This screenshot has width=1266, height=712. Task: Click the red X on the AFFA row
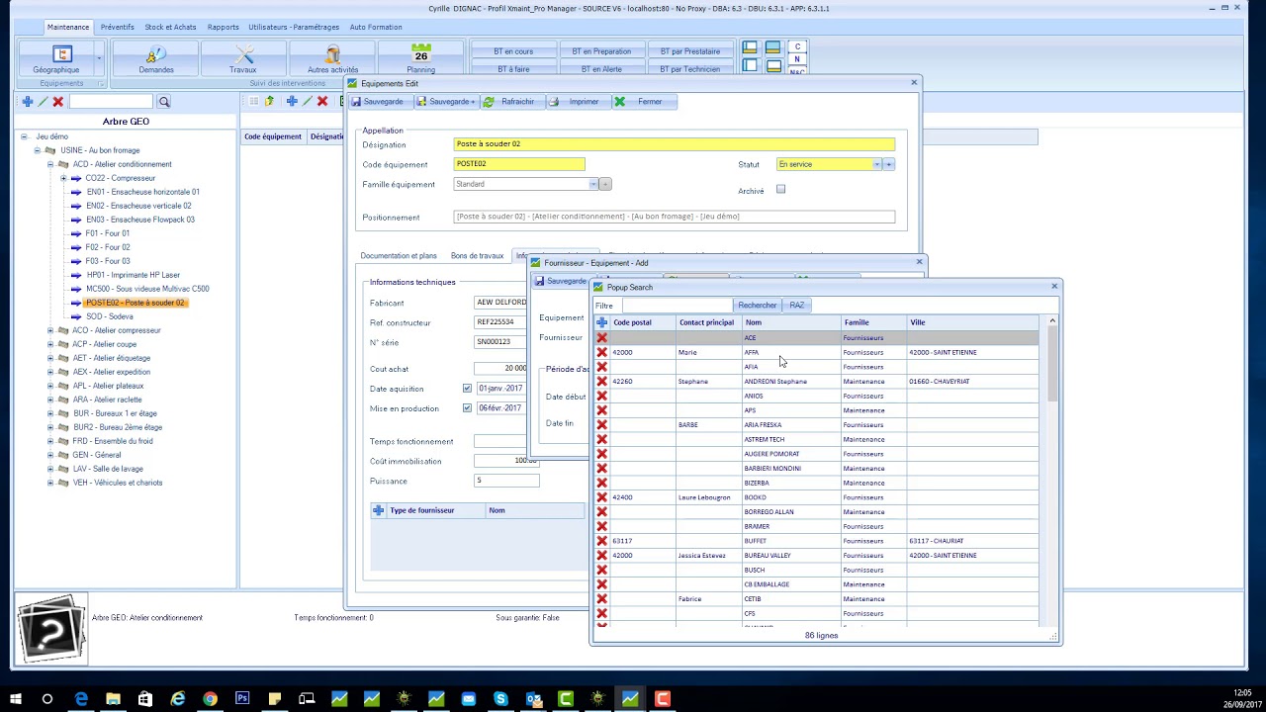601,352
